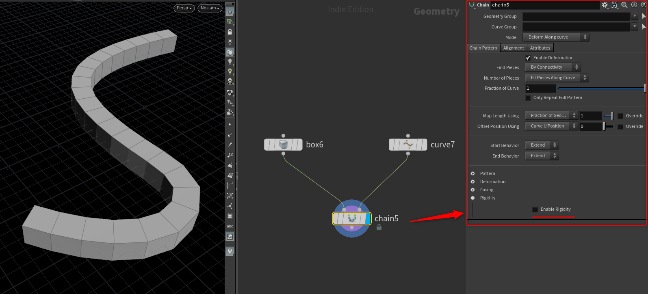
Task: Open the Start Behavior Extend dropdown
Action: click(x=542, y=145)
